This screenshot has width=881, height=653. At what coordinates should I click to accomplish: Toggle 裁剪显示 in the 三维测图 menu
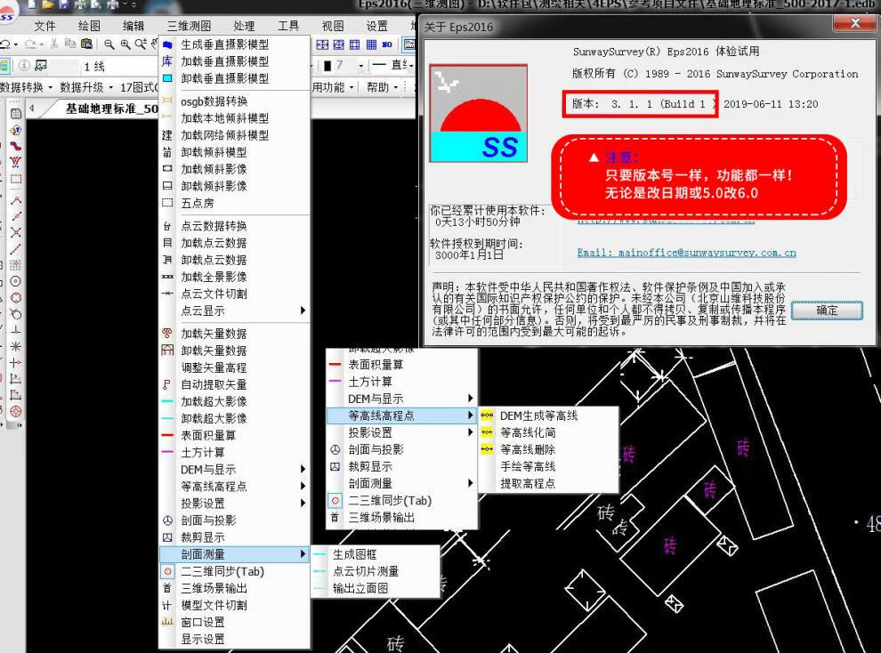pos(202,537)
